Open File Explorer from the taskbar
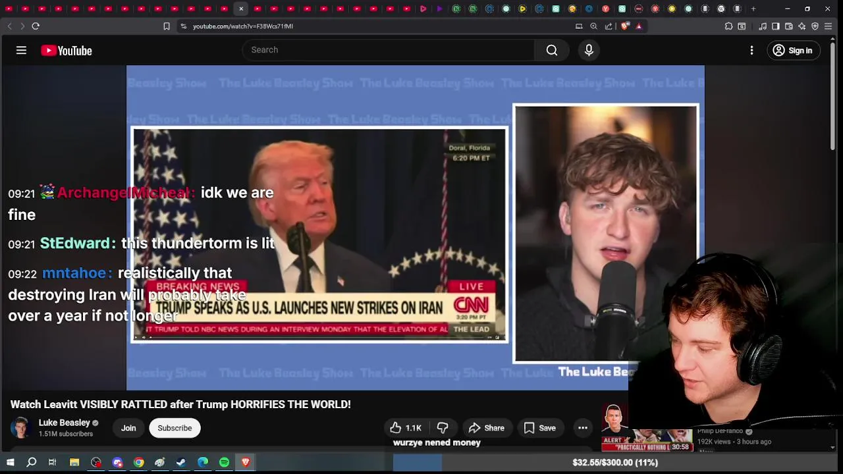 (x=74, y=463)
